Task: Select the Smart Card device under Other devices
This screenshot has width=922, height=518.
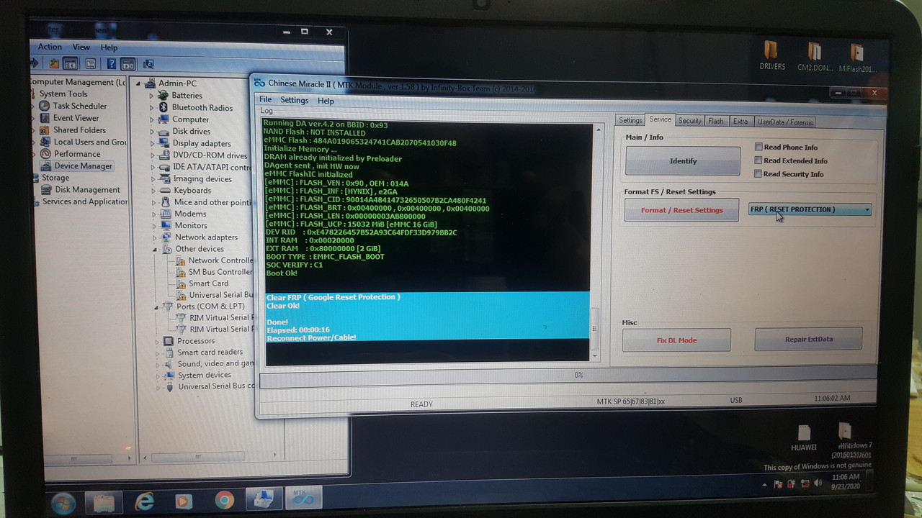Action: pos(202,283)
